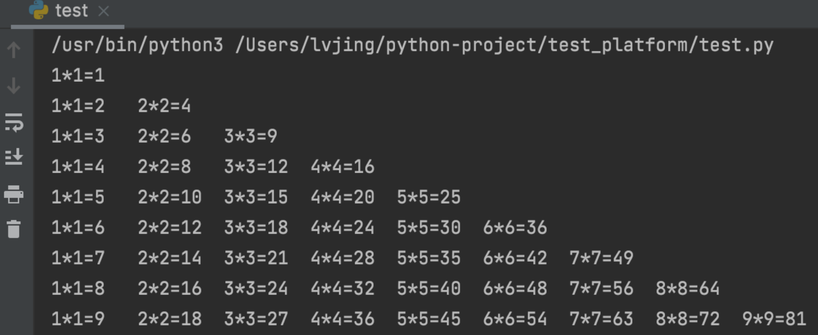Image resolution: width=818 pixels, height=335 pixels.
Task: Click the 6*6=36 result text
Action: tap(515, 228)
